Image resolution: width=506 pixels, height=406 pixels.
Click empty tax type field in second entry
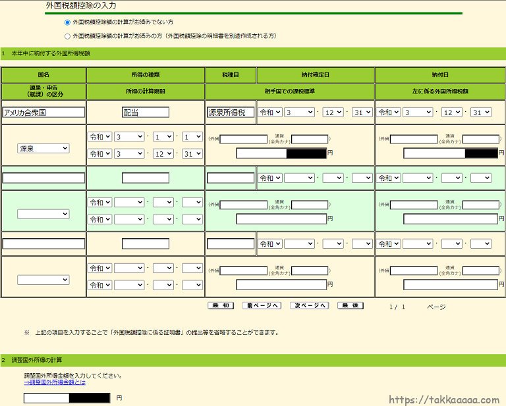231,178
